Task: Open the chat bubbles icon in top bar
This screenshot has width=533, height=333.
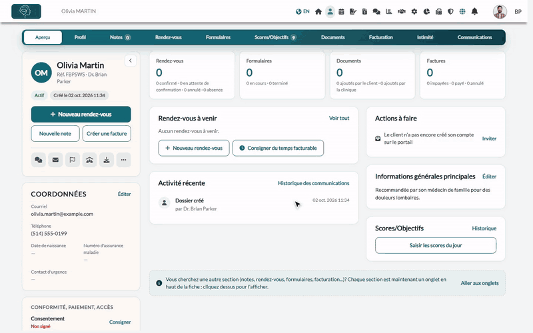Action: (376, 11)
